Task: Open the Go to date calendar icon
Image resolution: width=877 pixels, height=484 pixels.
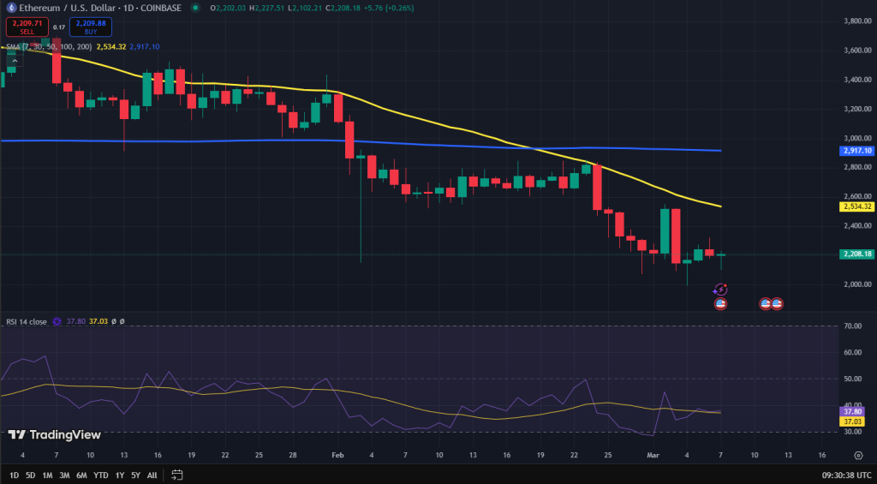Action: pos(176,475)
